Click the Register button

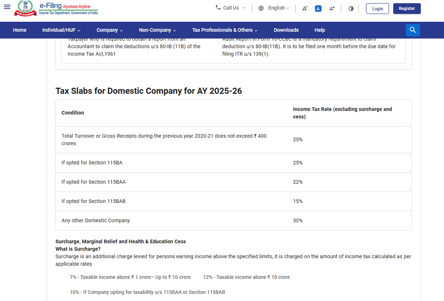[407, 8]
